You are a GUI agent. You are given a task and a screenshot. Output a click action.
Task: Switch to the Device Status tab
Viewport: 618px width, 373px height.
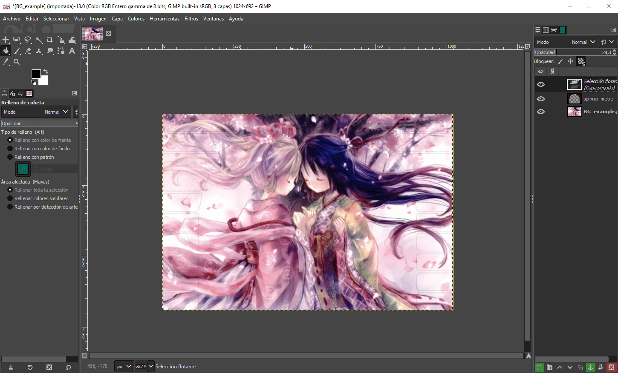pyautogui.click(x=12, y=93)
